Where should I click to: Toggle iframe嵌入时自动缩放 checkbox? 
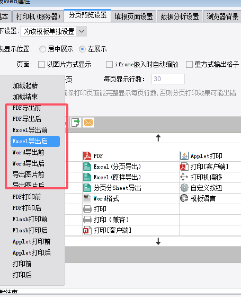pyautogui.click(x=109, y=64)
